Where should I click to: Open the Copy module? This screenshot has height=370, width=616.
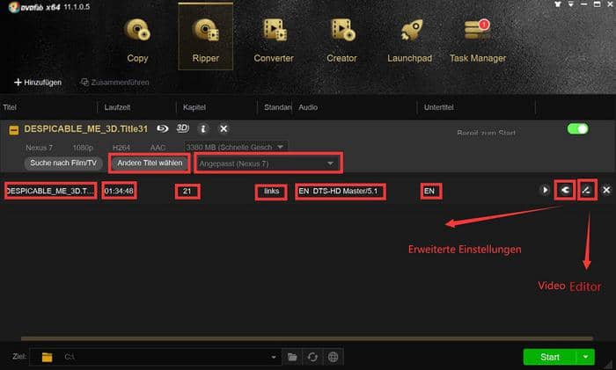coord(137,40)
